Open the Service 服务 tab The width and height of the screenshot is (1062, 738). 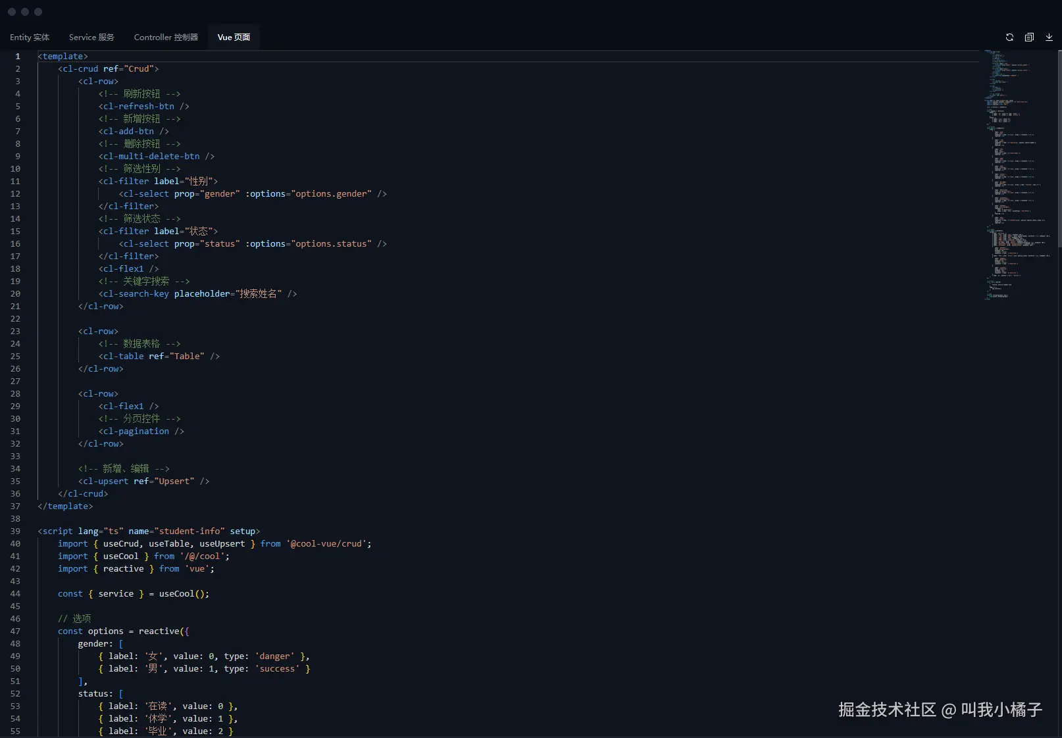[91, 37]
